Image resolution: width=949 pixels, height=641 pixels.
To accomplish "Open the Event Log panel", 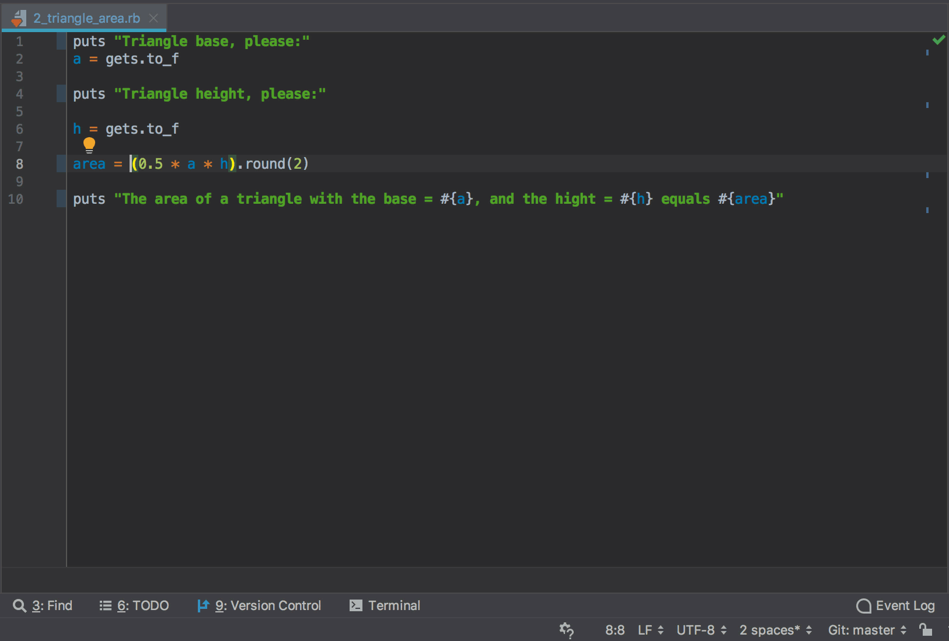I will click(x=896, y=605).
